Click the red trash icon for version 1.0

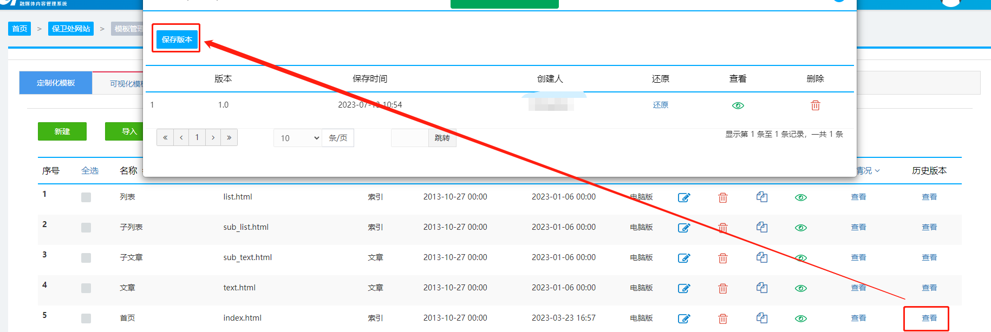(x=815, y=105)
